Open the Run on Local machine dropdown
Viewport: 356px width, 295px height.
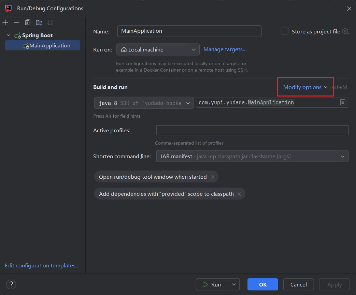158,49
